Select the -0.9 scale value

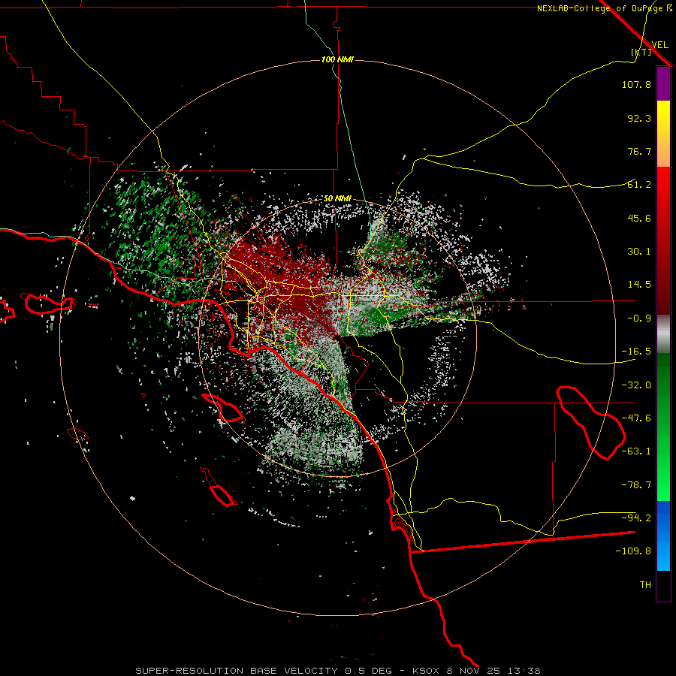coord(639,318)
